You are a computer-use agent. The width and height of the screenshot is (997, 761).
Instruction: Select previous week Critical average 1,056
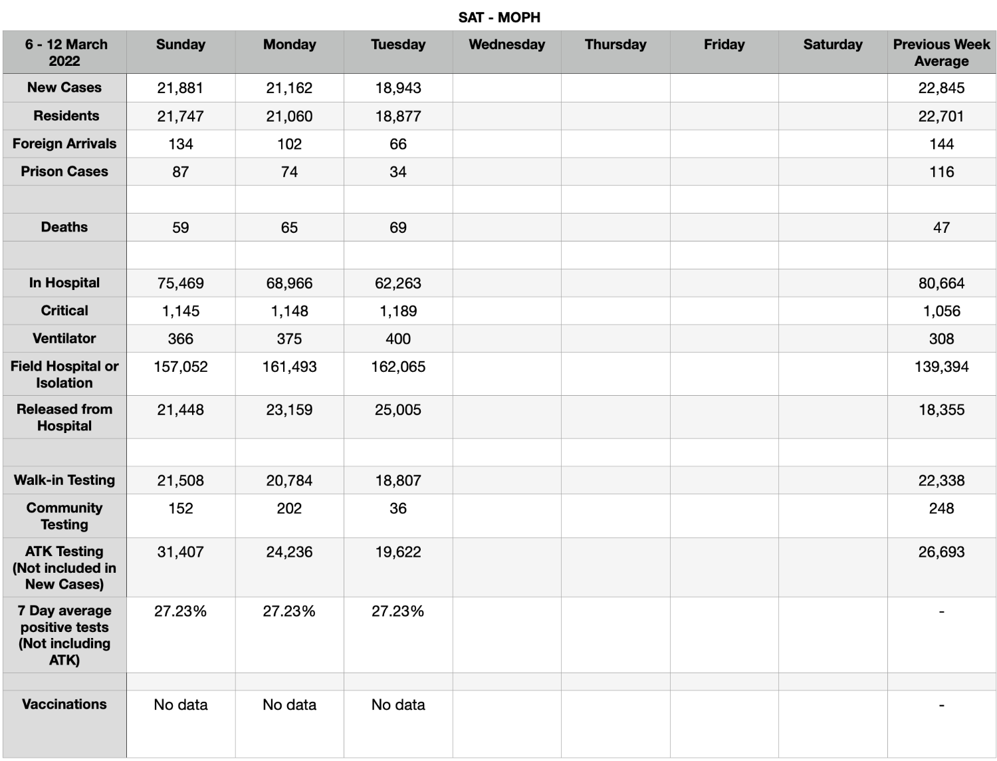click(x=941, y=311)
